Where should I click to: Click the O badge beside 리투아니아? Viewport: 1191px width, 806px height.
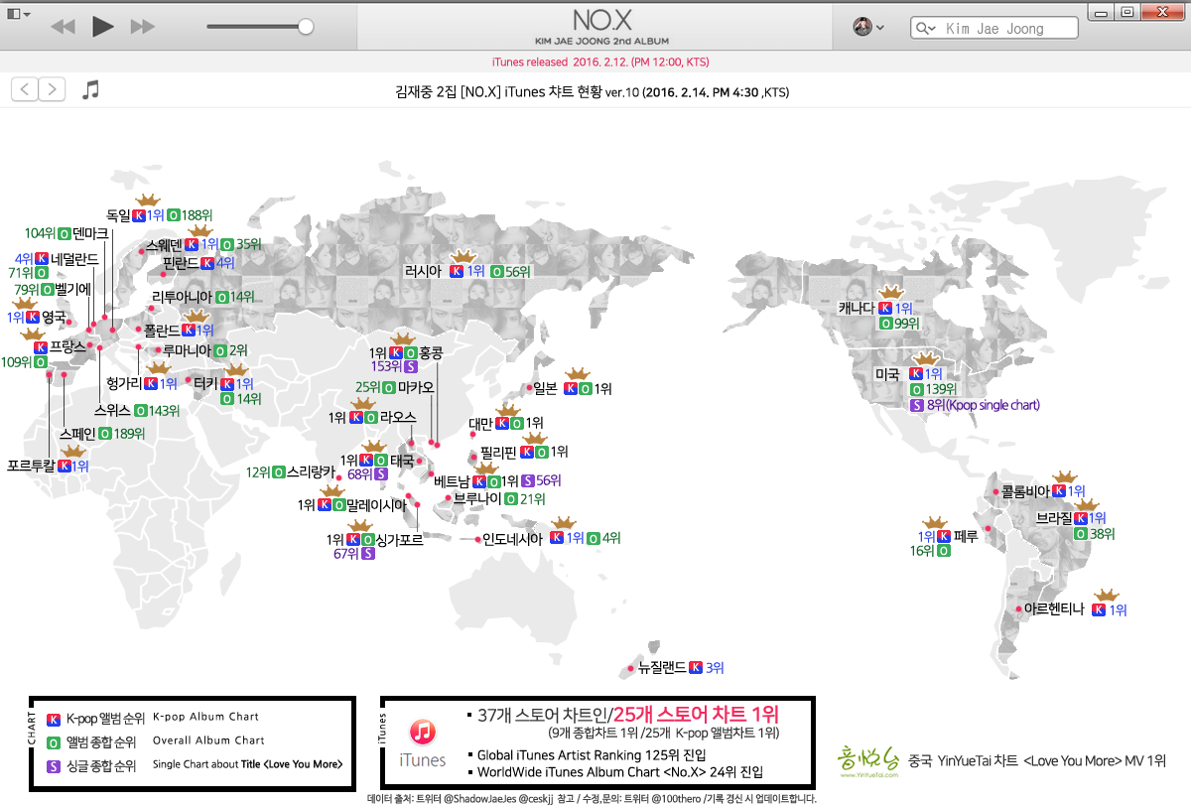coord(222,297)
